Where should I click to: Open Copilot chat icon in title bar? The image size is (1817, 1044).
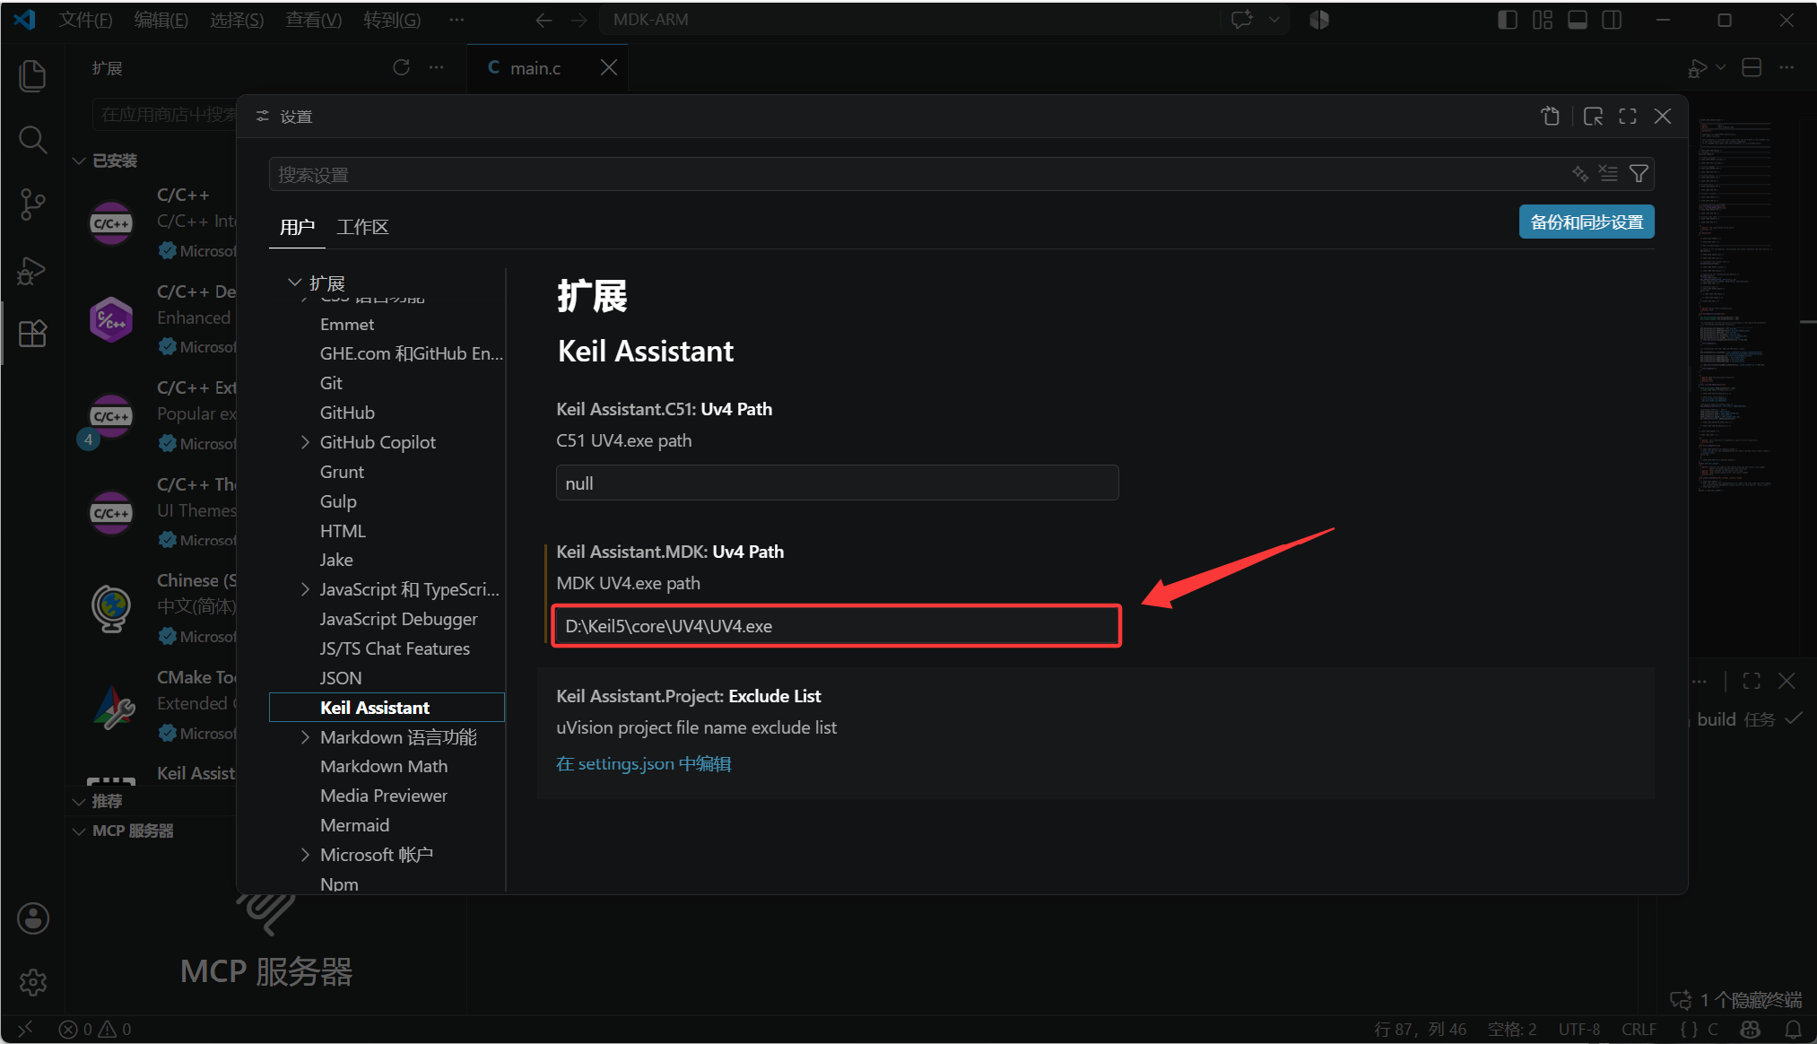click(1242, 20)
